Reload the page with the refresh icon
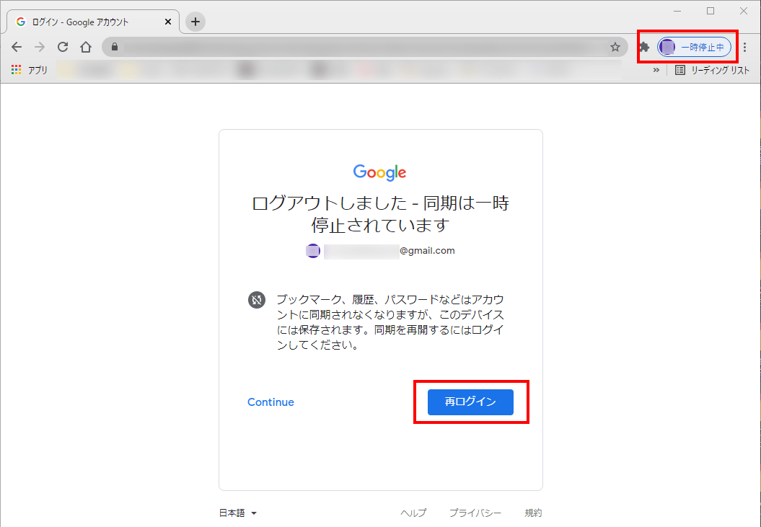761x527 pixels. 63,47
